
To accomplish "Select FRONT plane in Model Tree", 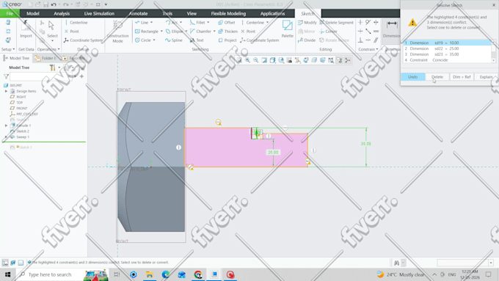I will [19, 108].
